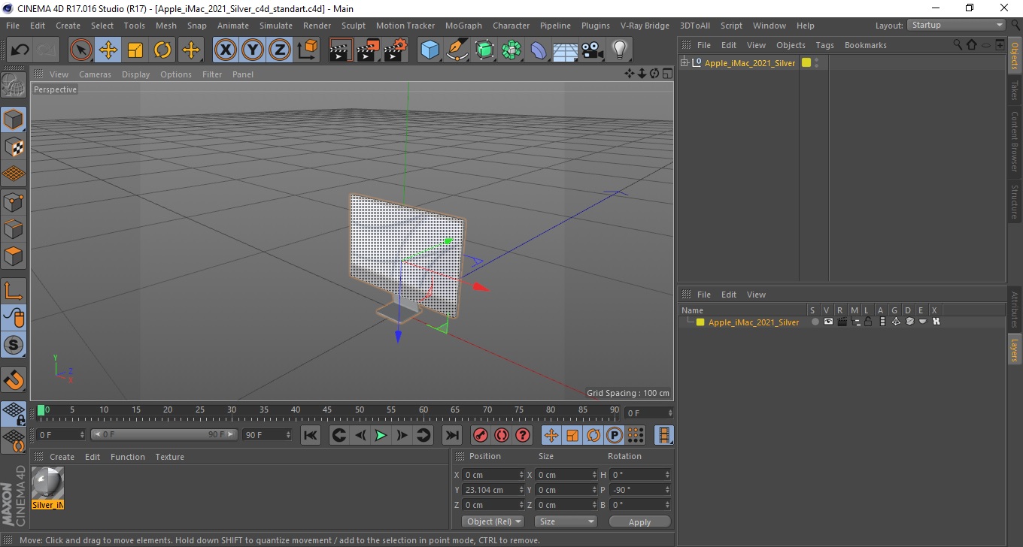Open the Object (Rel) dropdown

[493, 521]
